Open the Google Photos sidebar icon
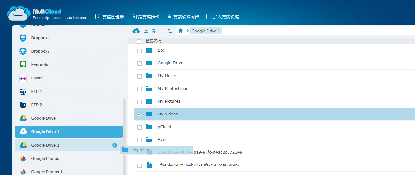Image resolution: width=415 pixels, height=175 pixels. click(x=23, y=159)
